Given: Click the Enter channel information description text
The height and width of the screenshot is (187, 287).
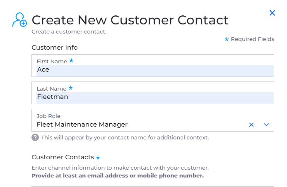Looking at the screenshot, I should pyautogui.click(x=120, y=168).
